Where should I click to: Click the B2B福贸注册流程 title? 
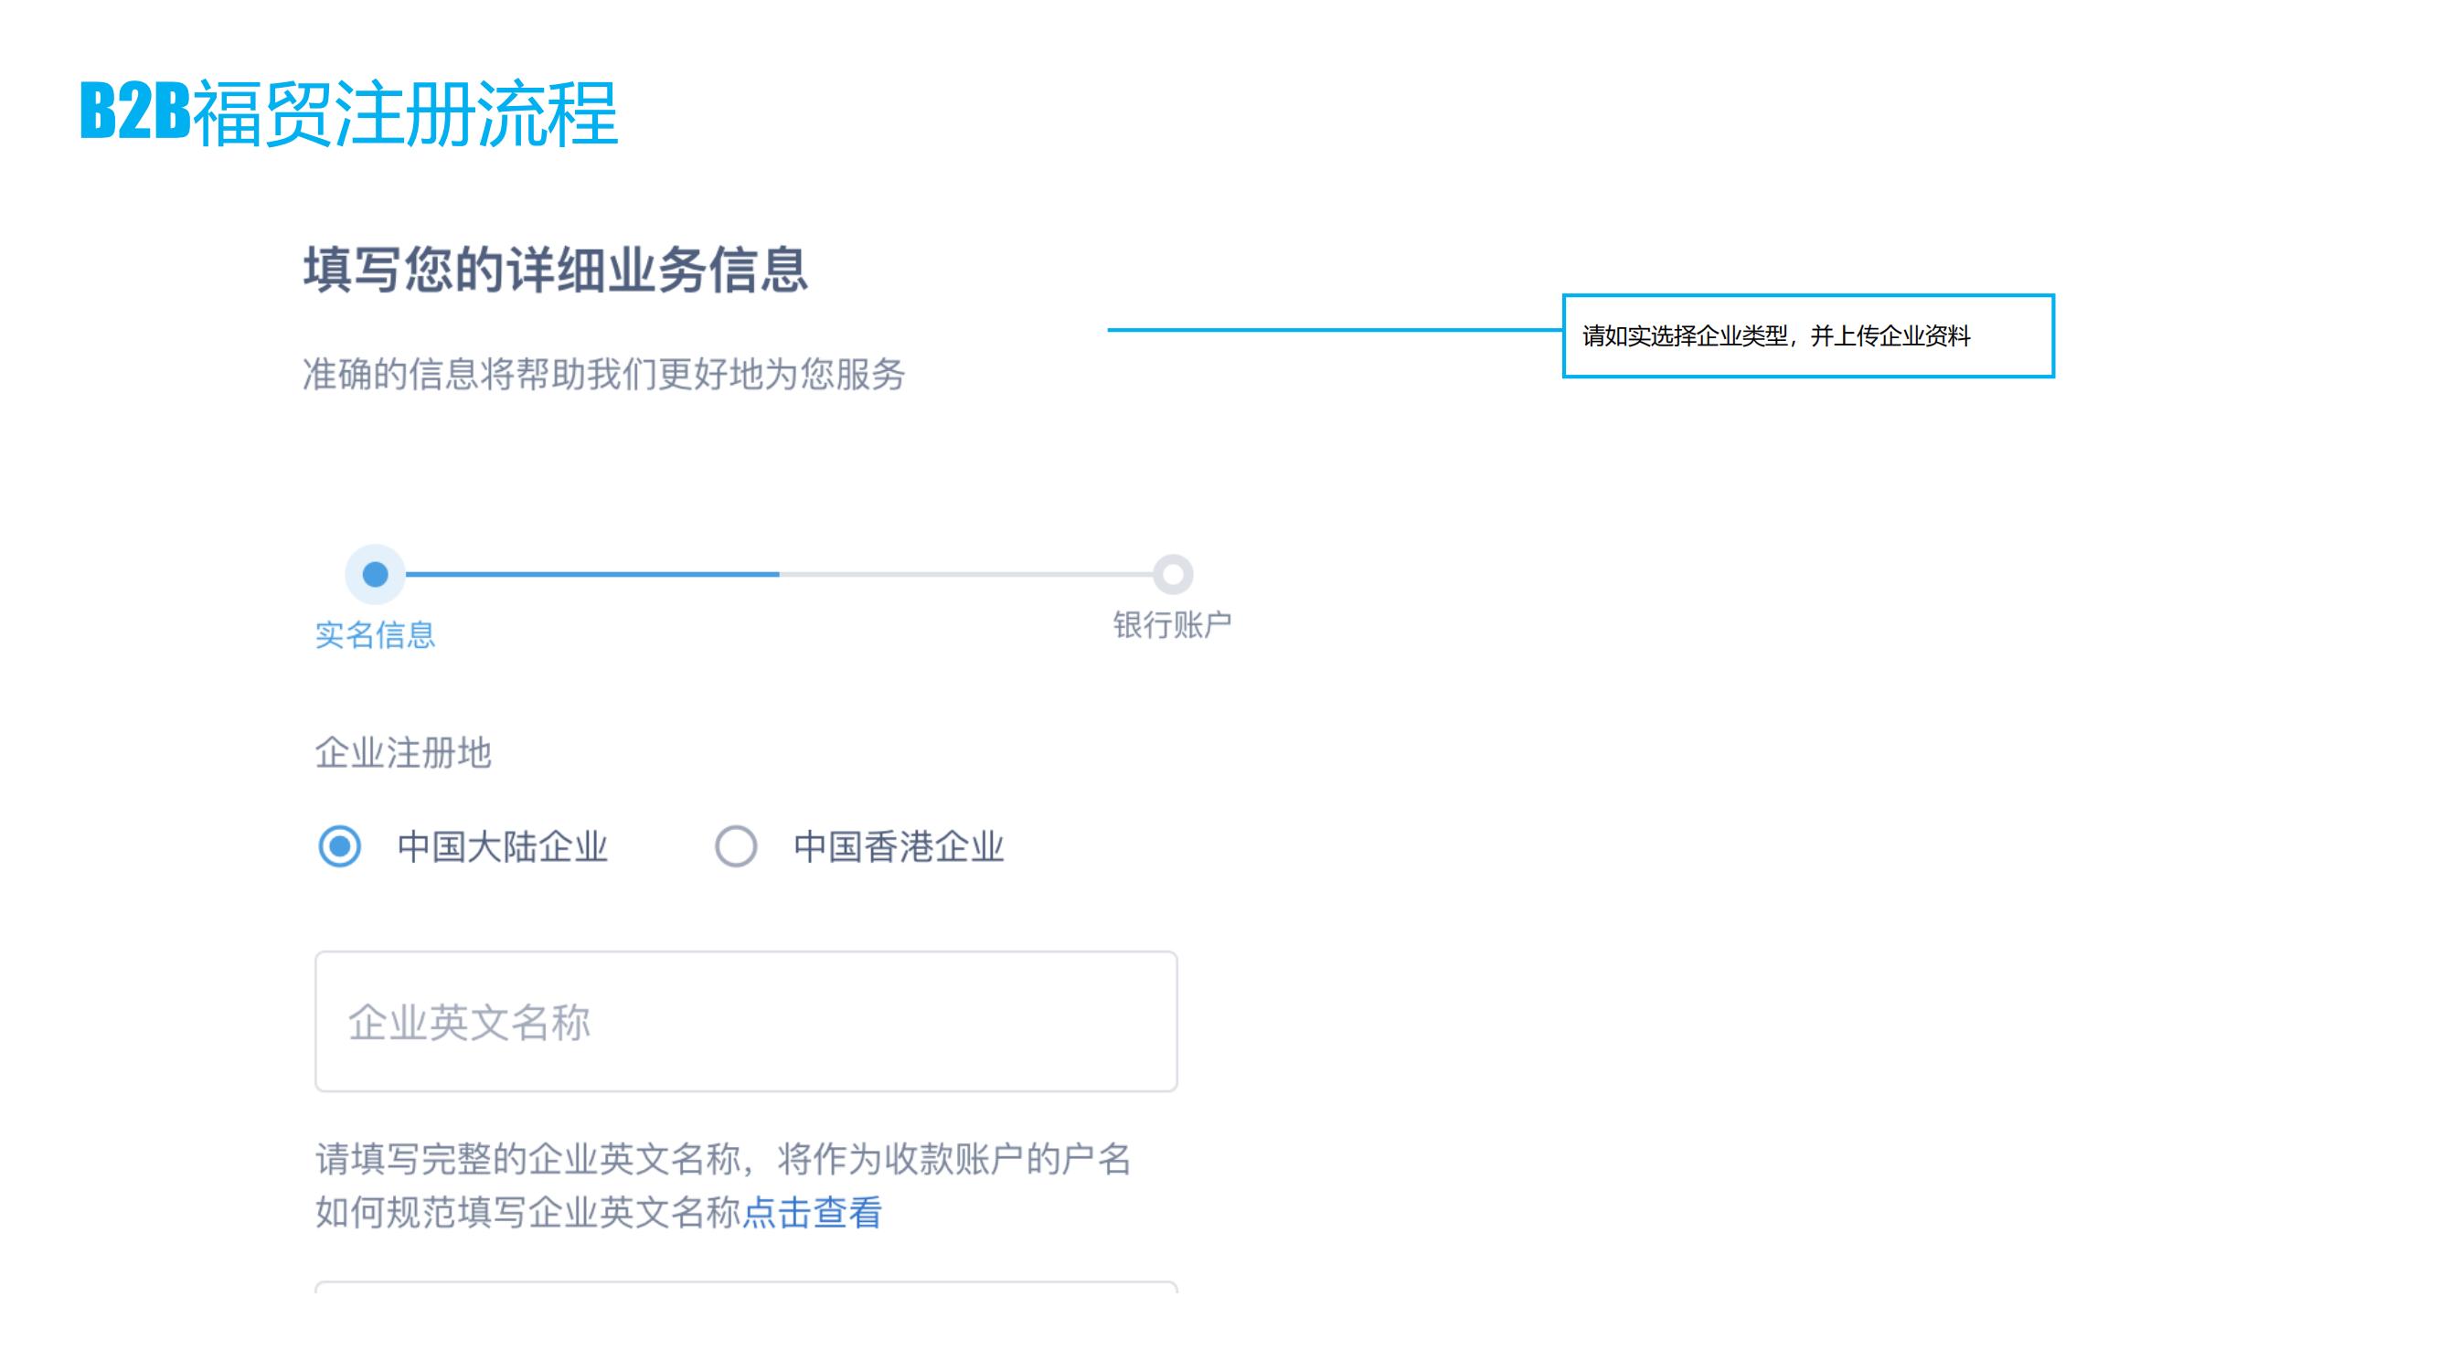[x=348, y=113]
